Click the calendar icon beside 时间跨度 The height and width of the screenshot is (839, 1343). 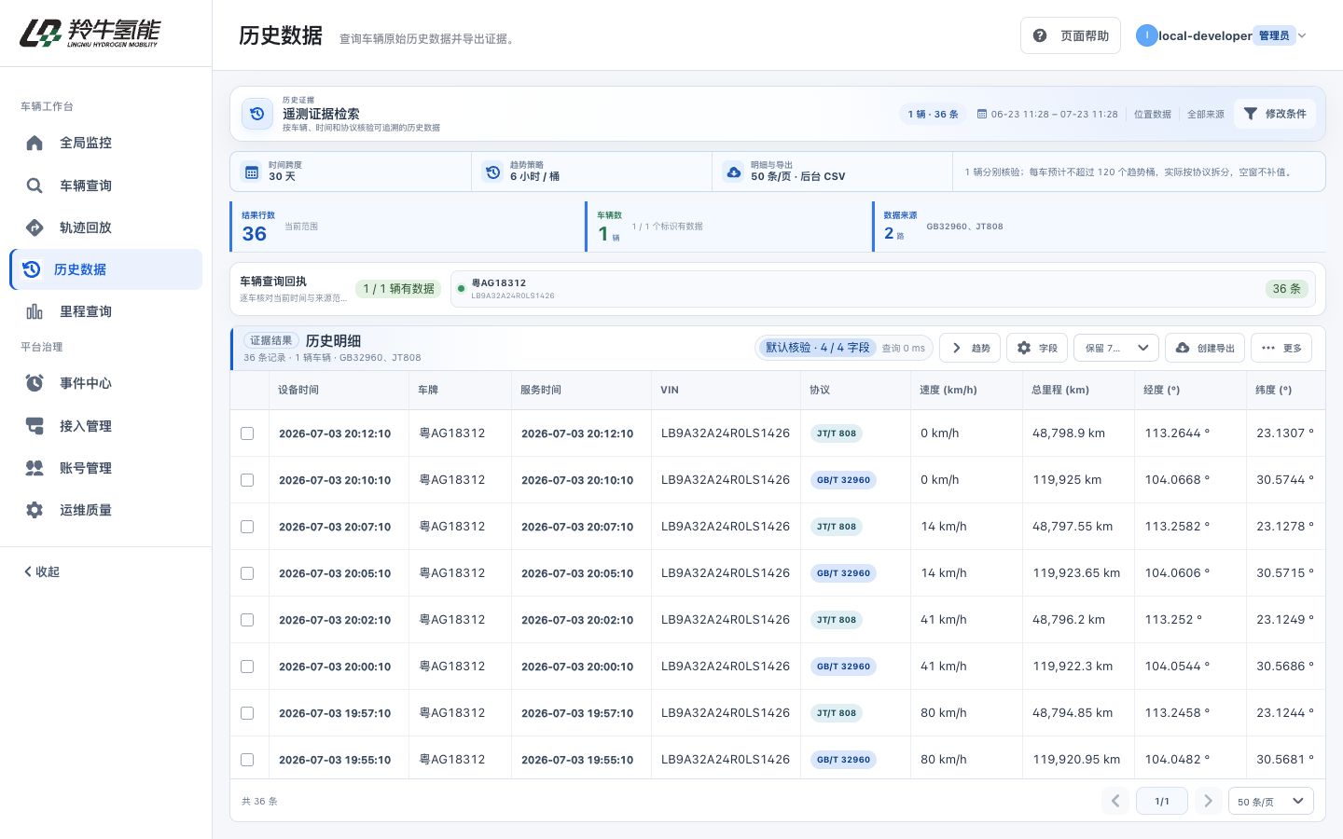point(252,172)
